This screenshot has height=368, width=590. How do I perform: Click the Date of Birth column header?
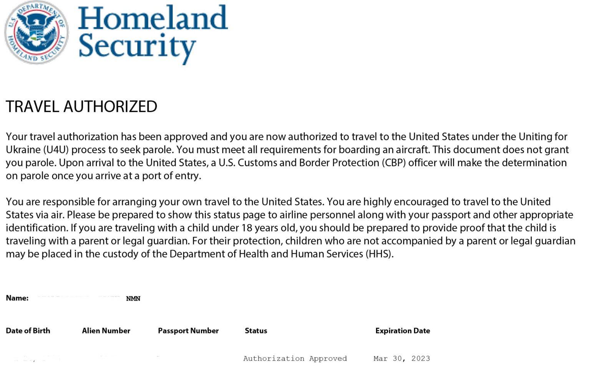click(28, 331)
